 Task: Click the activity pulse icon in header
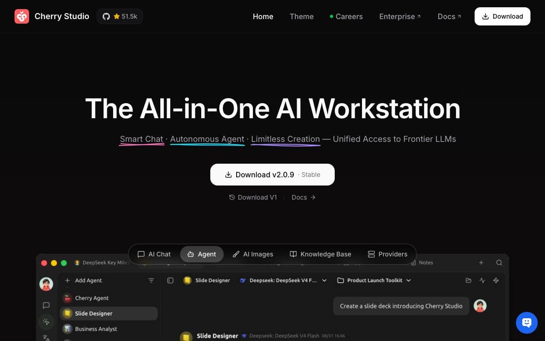click(482, 281)
